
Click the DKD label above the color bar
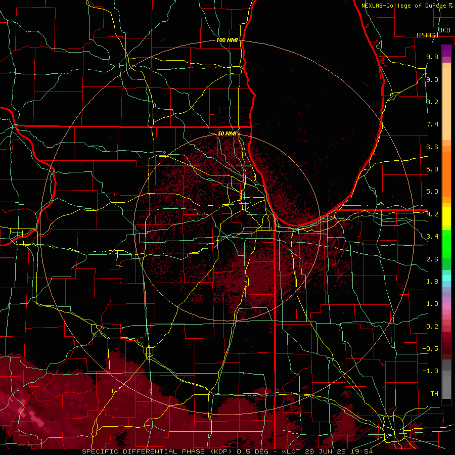pos(444,30)
